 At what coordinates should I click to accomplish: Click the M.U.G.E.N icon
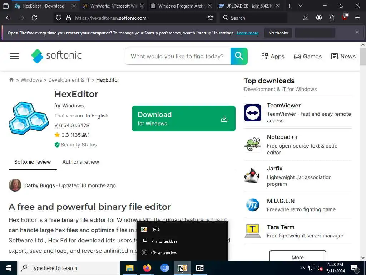coord(253,205)
